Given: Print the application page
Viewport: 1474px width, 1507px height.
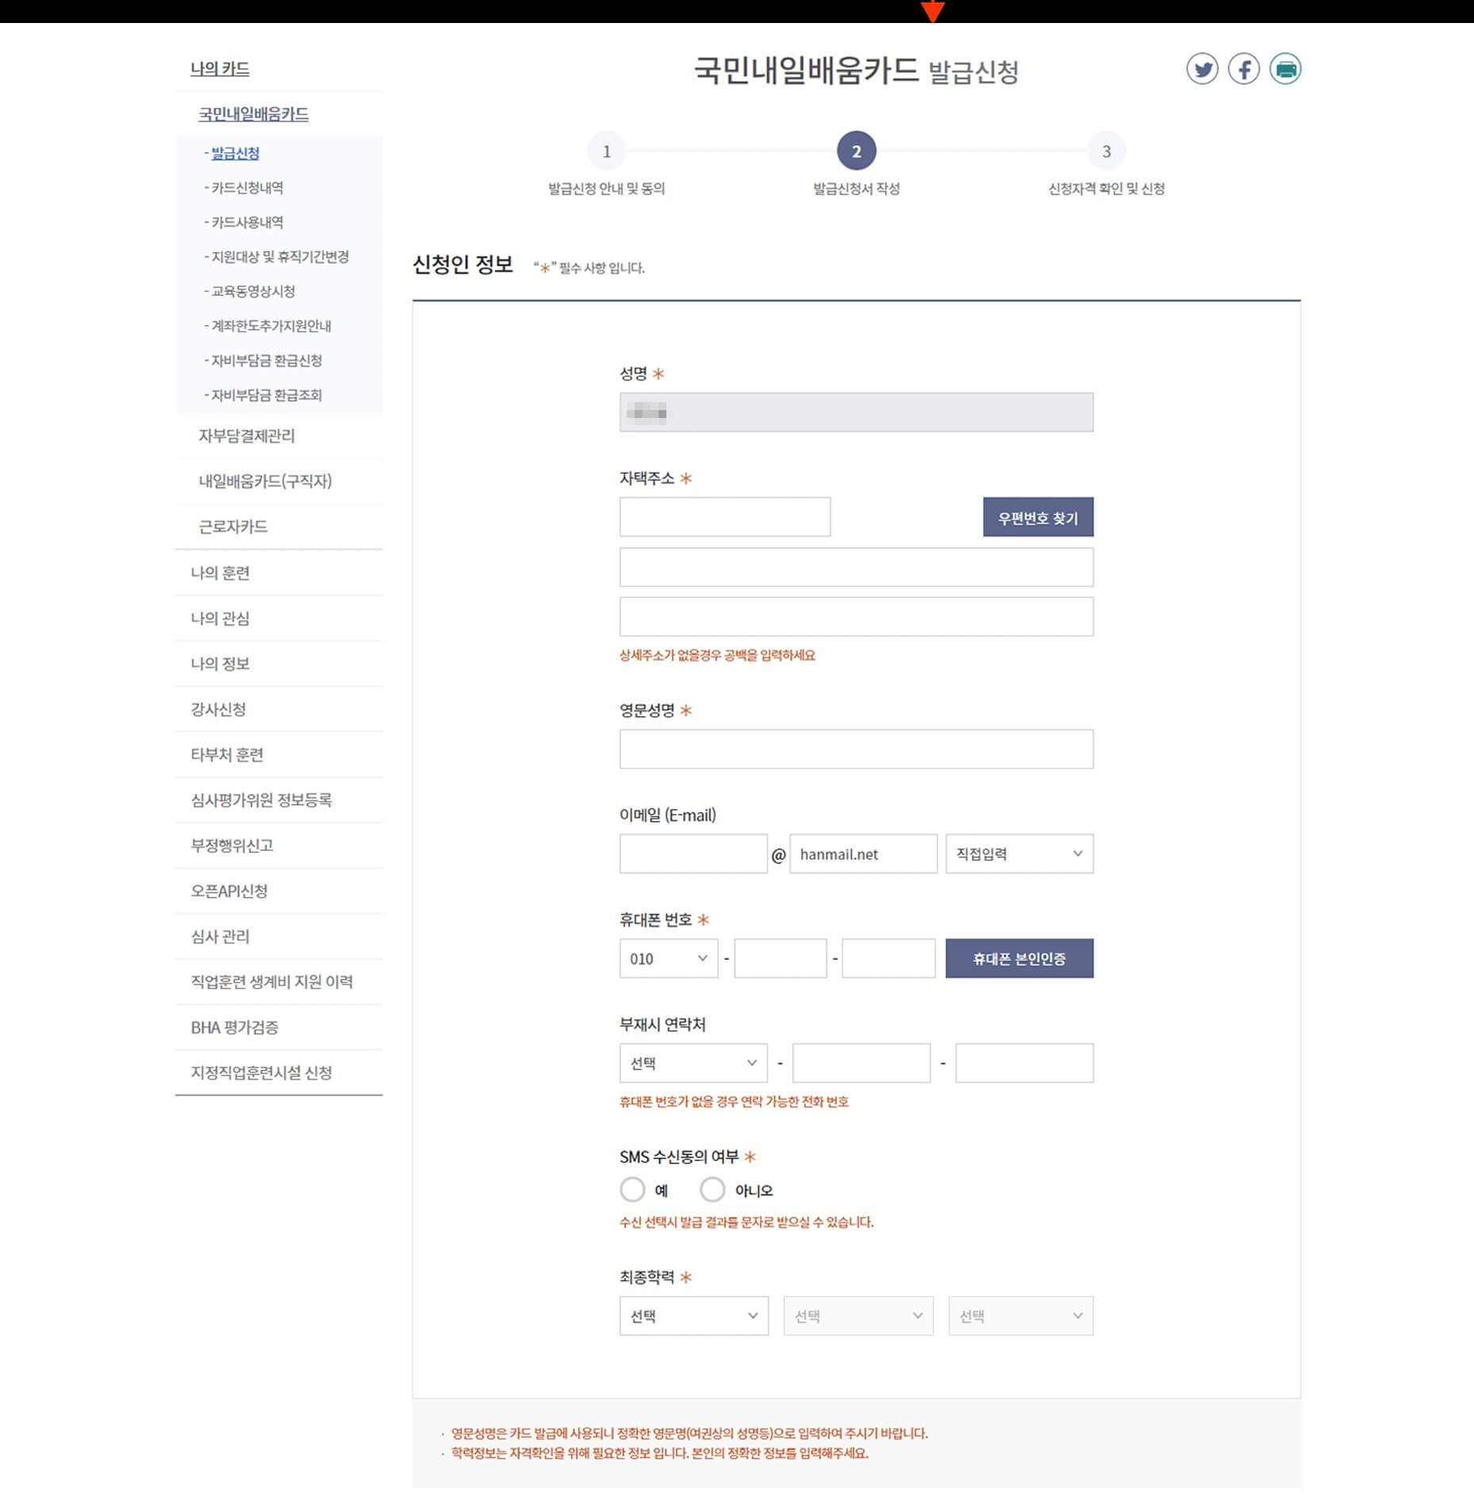Looking at the screenshot, I should coord(1287,70).
